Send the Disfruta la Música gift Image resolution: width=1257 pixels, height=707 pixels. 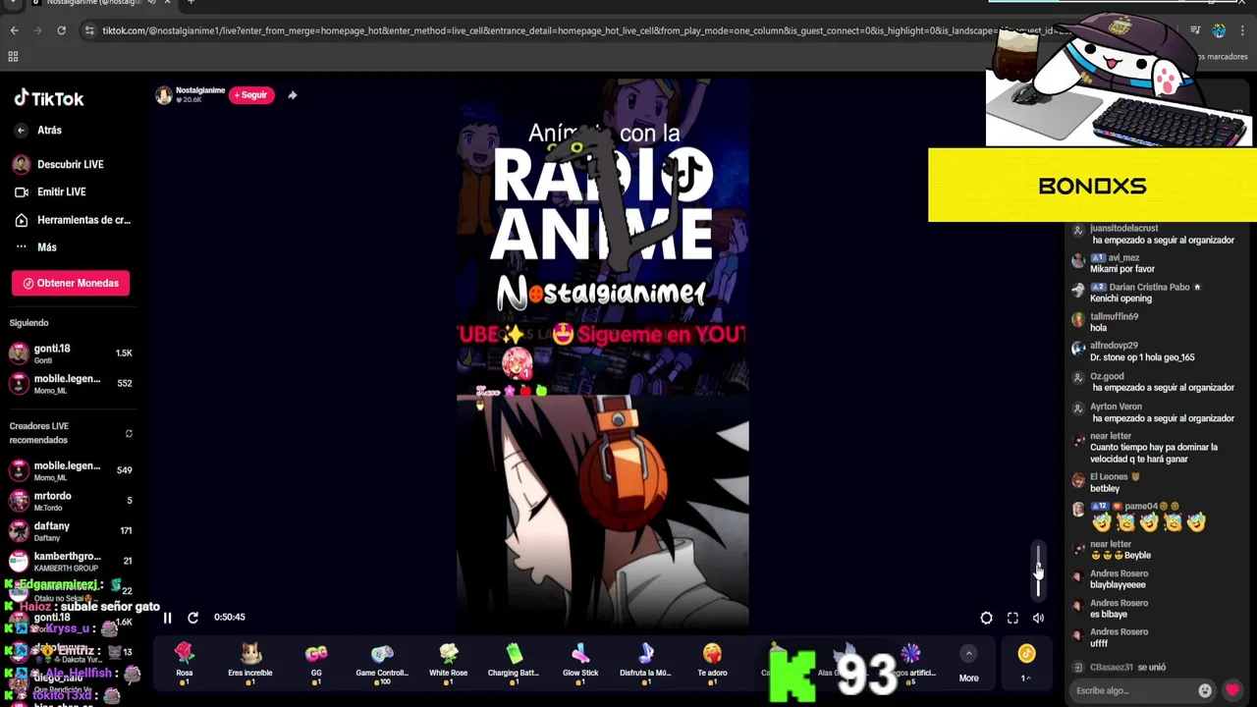click(645, 663)
